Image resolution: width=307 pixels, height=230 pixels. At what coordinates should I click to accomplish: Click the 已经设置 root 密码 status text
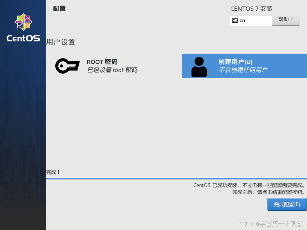click(x=112, y=70)
